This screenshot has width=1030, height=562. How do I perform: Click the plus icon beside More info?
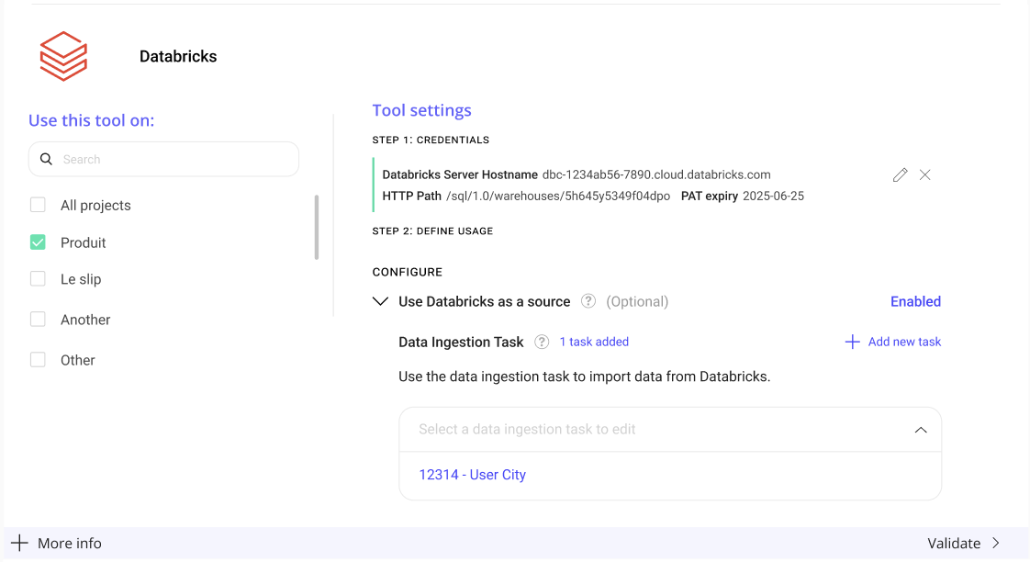click(19, 543)
